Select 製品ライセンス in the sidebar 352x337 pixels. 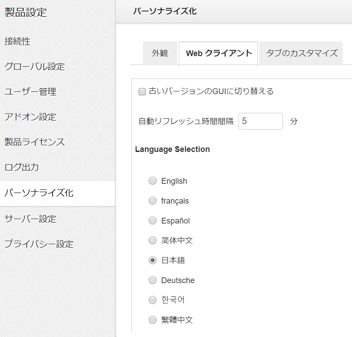click(34, 142)
